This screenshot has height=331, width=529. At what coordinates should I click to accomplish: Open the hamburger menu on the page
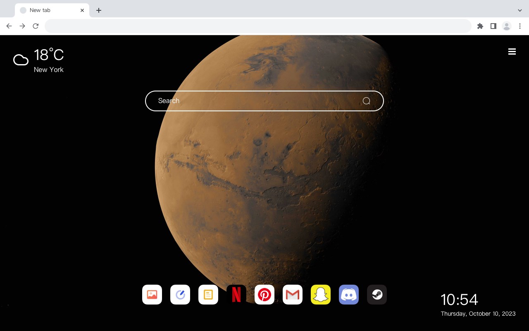(512, 51)
